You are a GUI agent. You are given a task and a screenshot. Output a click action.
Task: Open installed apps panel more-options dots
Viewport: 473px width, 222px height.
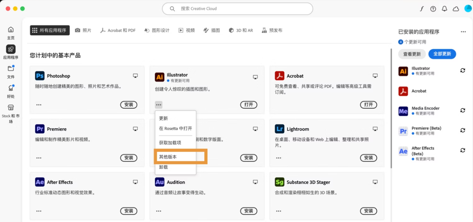click(463, 32)
